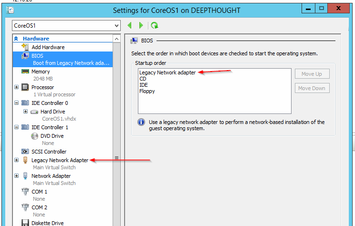
Task: Click the SCSI Controller icon
Action: click(25, 152)
